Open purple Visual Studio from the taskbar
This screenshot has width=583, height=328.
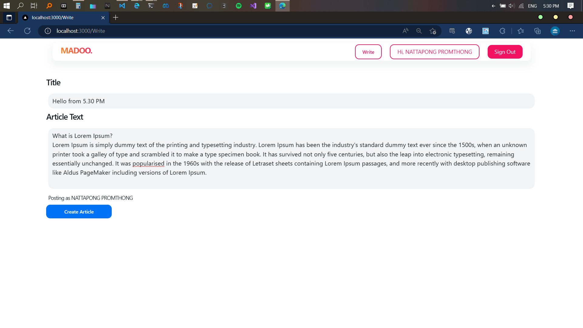[253, 6]
